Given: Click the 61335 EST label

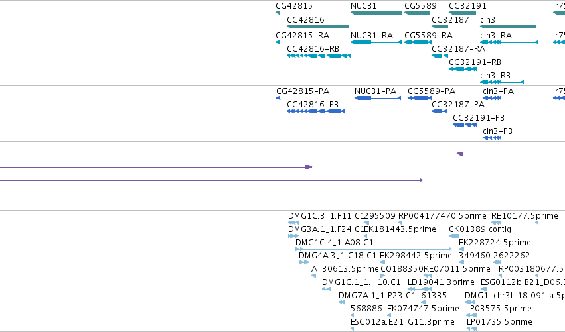Looking at the screenshot, I should pyautogui.click(x=434, y=296).
